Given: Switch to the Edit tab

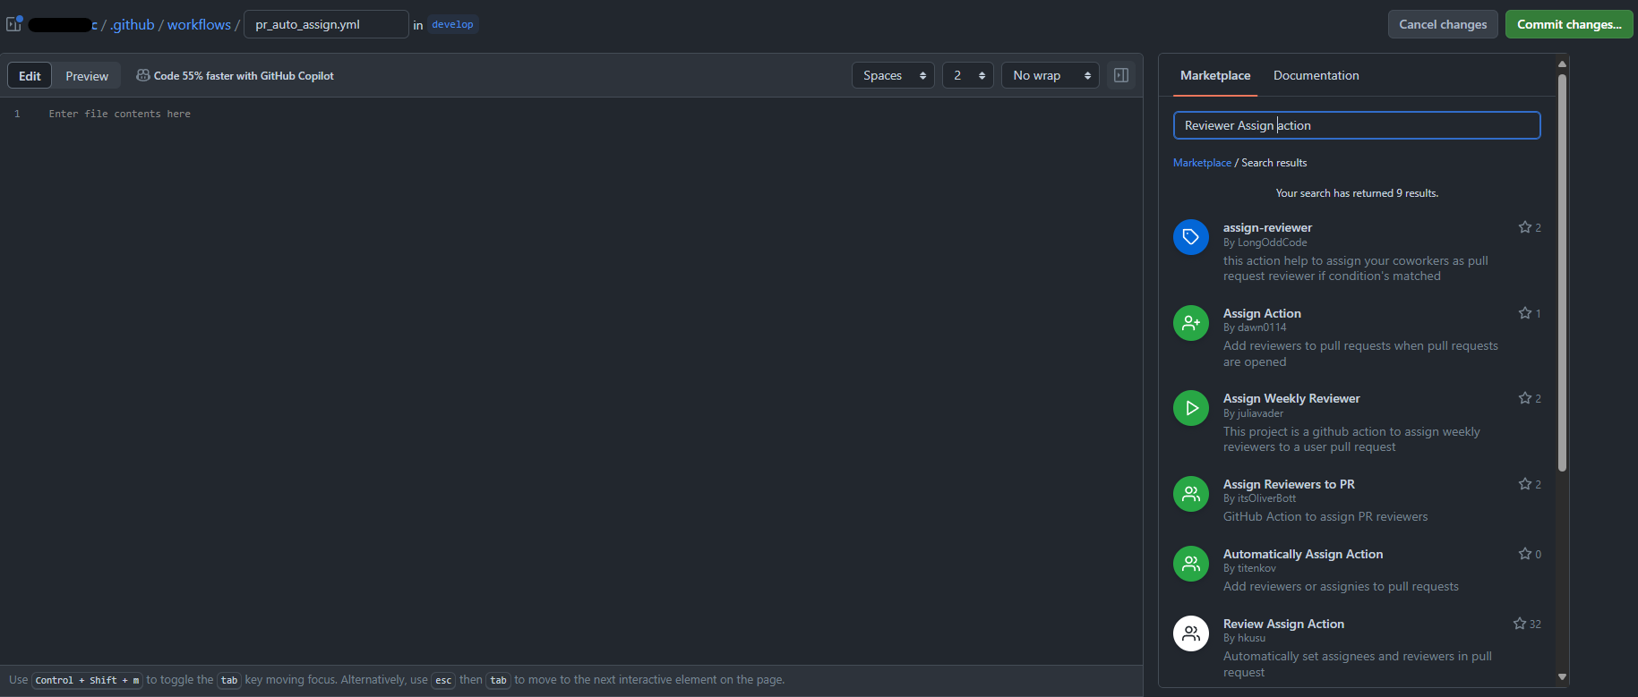Looking at the screenshot, I should 30,76.
